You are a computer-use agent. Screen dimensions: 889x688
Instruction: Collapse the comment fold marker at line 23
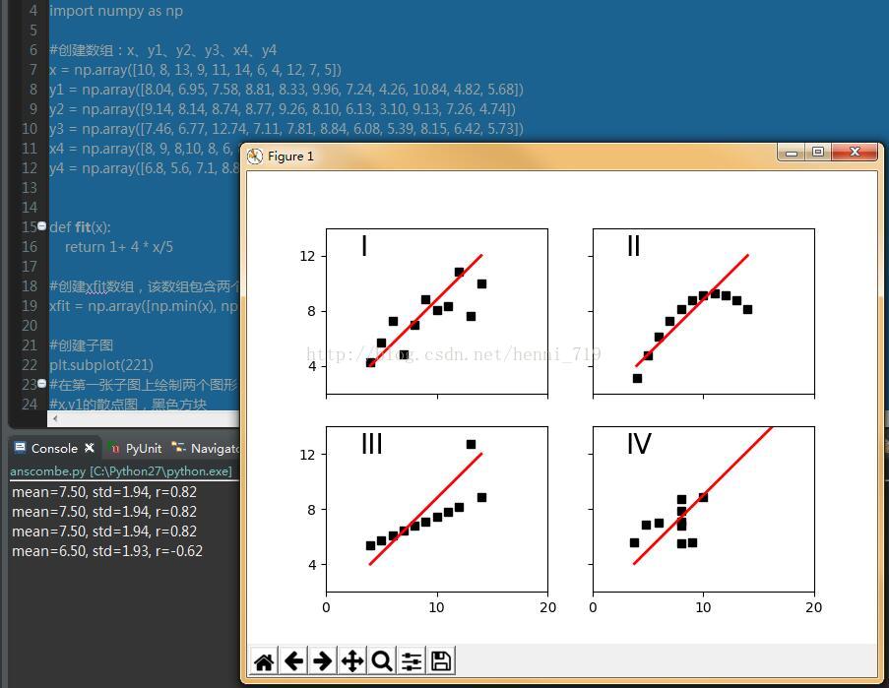(x=42, y=384)
